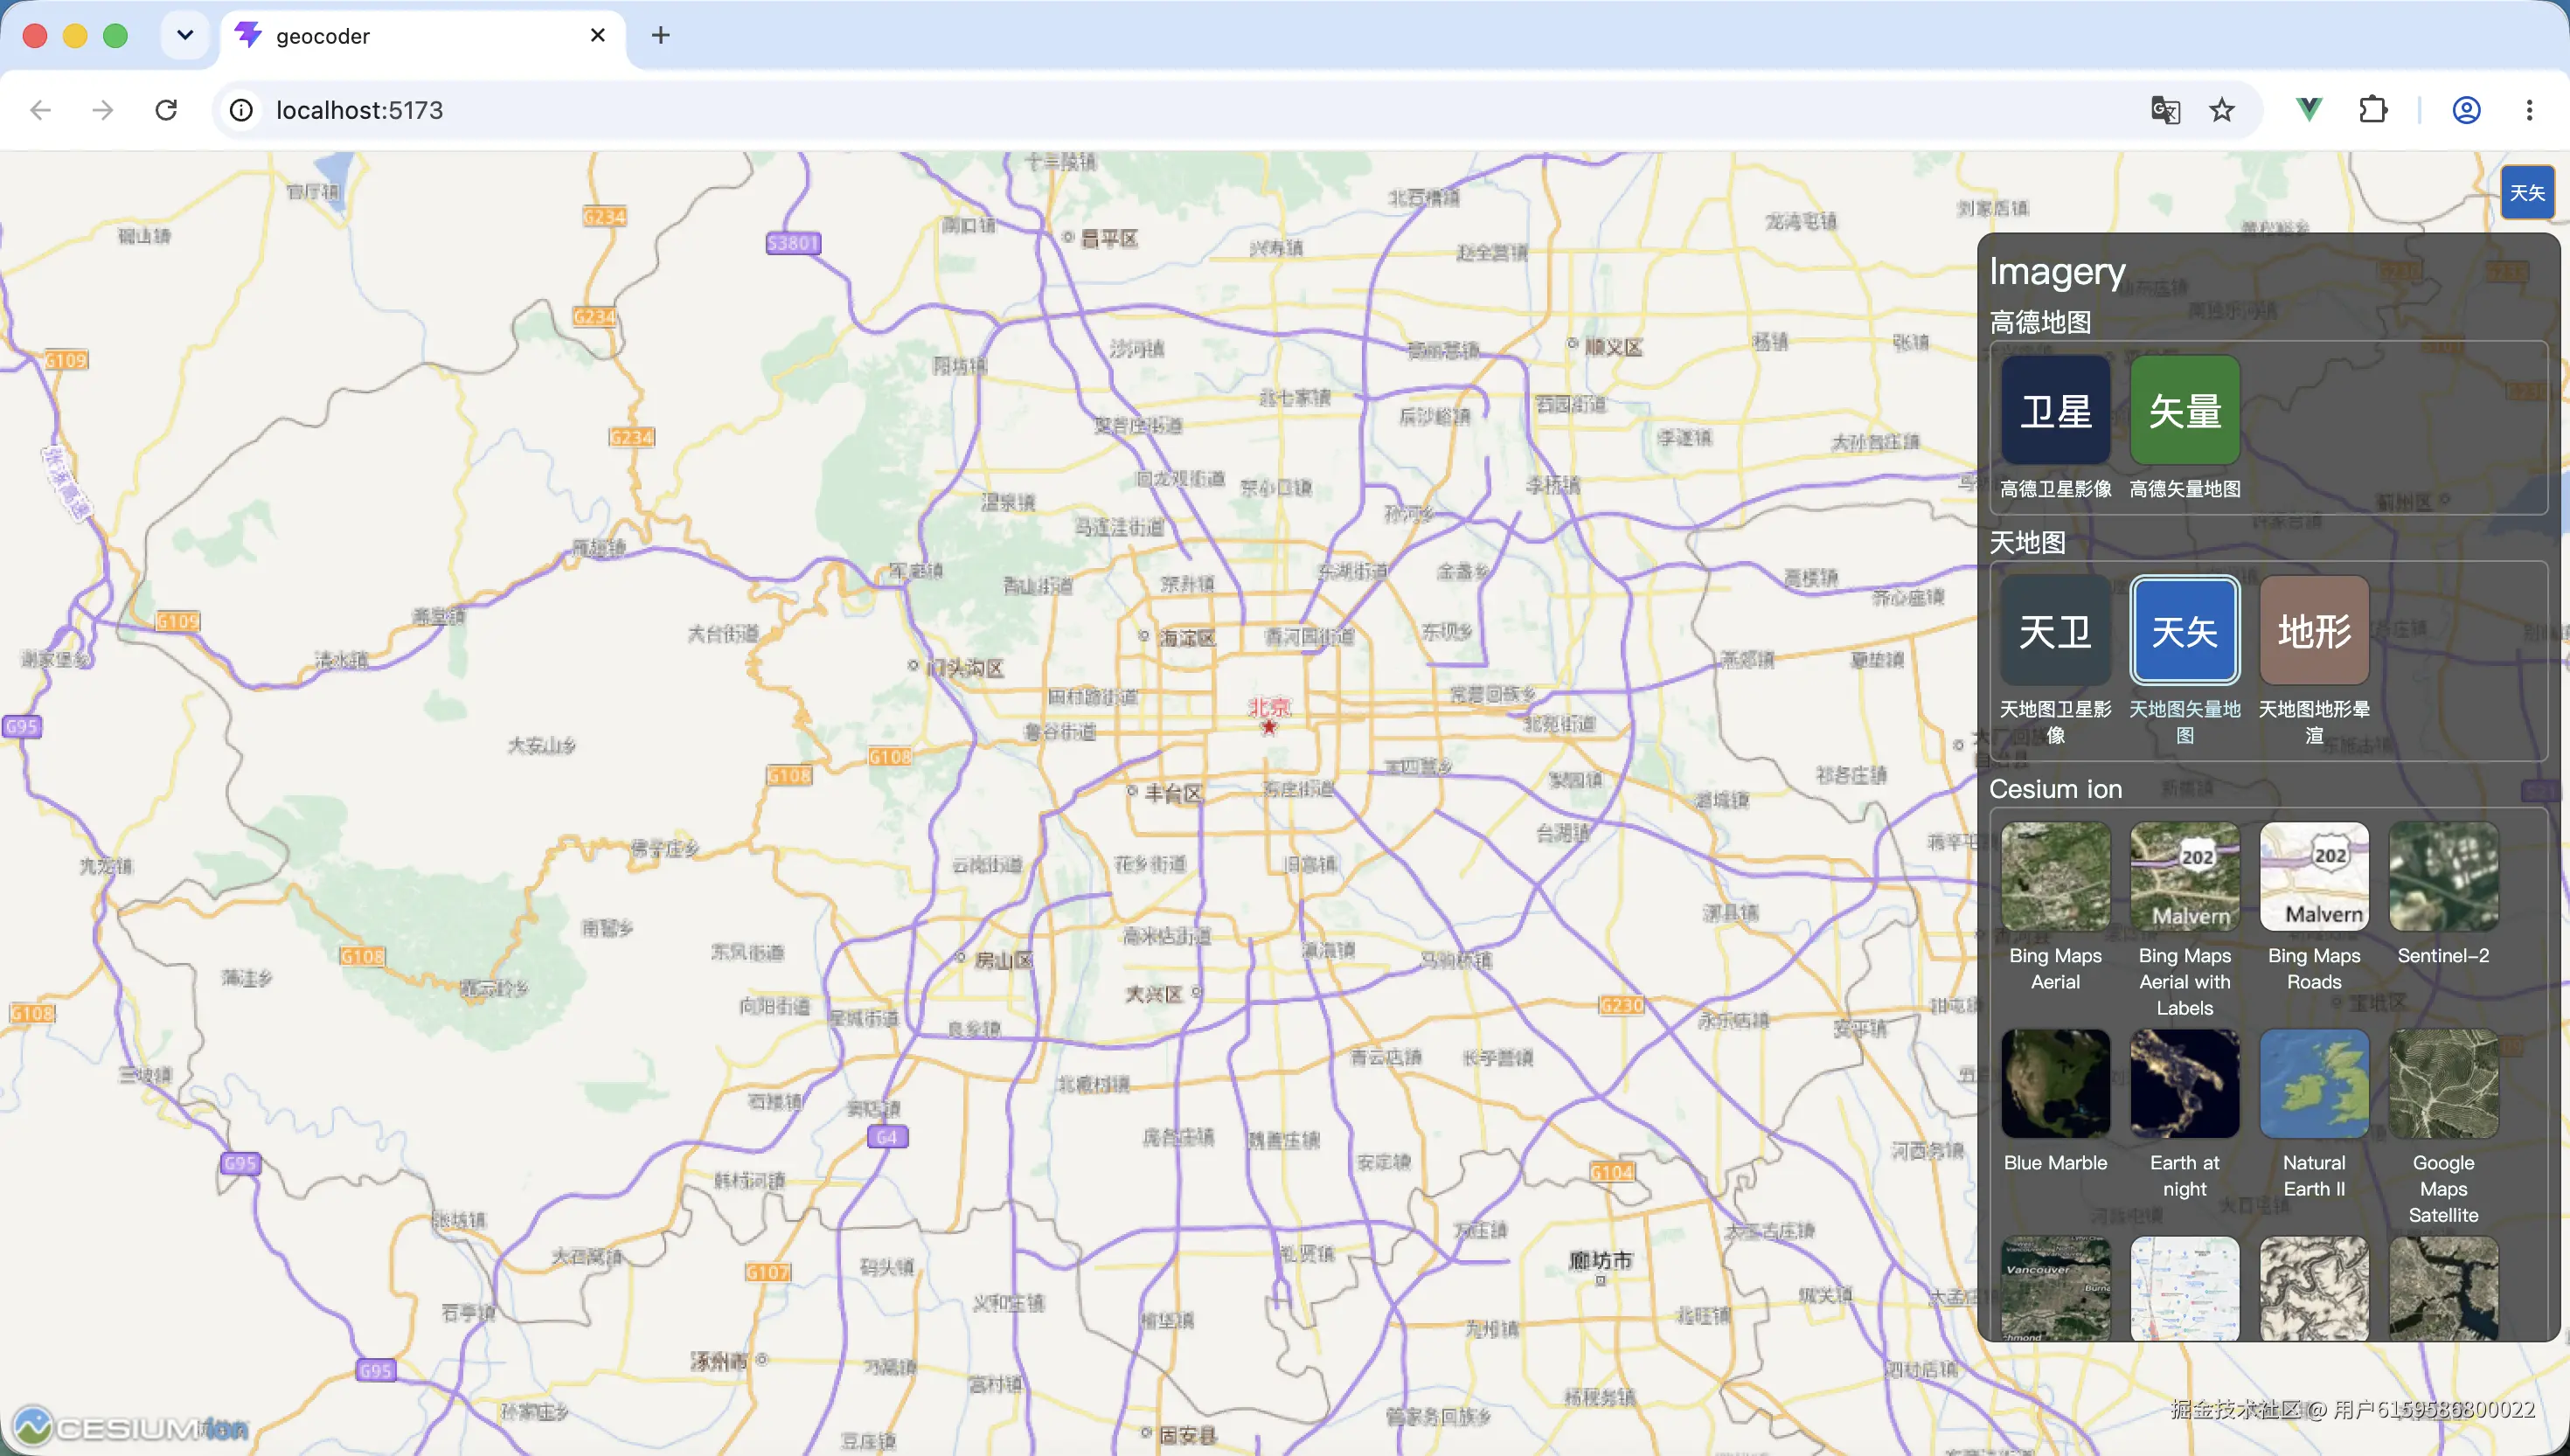The width and height of the screenshot is (2570, 1456).
Task: Collapse the 天地图 imagery section
Action: tap(2027, 542)
